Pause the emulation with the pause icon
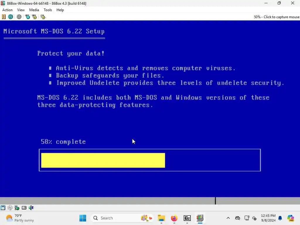The width and height of the screenshot is (300, 225). (x=4, y=17)
